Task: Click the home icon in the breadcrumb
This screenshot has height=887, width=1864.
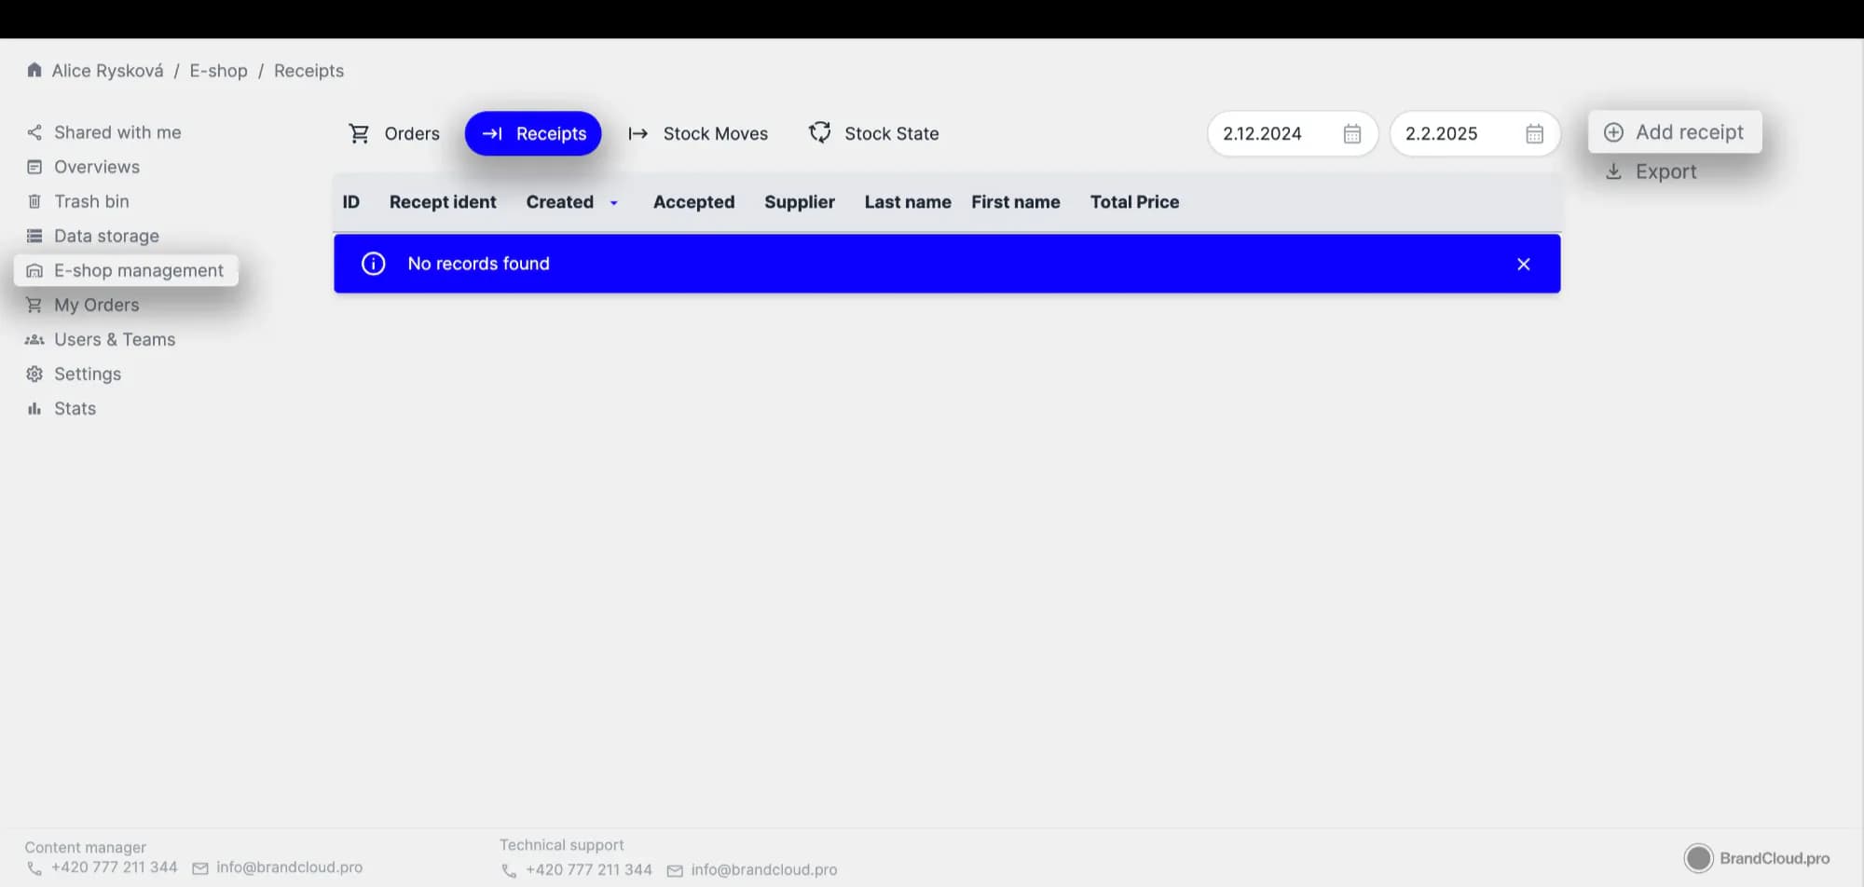Action: tap(34, 71)
